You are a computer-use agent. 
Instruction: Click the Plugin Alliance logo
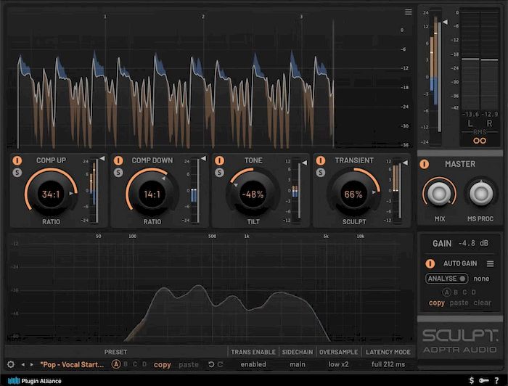click(34, 381)
